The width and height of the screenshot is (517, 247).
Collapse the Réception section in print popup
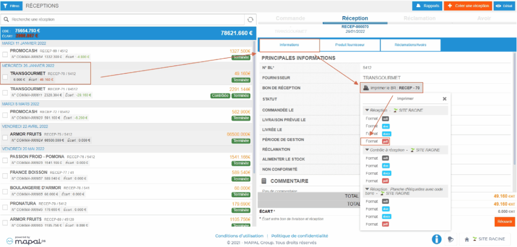point(366,110)
